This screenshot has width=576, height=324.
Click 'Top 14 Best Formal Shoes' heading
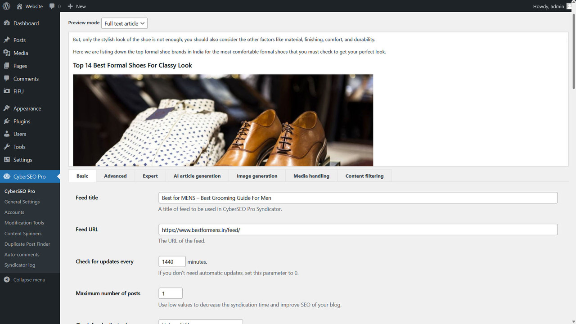click(x=132, y=65)
